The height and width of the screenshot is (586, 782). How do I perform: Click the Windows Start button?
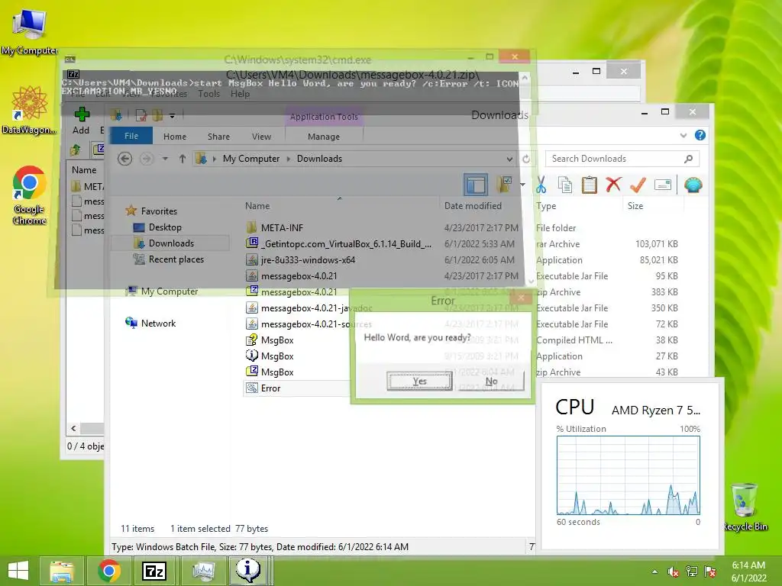pyautogui.click(x=18, y=571)
